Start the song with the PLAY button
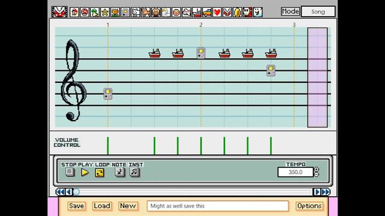 tap(85, 172)
